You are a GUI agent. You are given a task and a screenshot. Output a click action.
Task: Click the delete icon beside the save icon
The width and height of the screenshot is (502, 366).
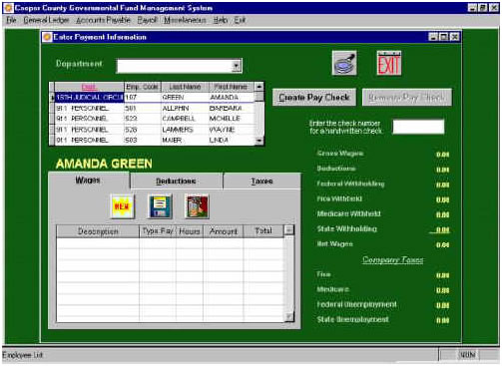(x=197, y=206)
